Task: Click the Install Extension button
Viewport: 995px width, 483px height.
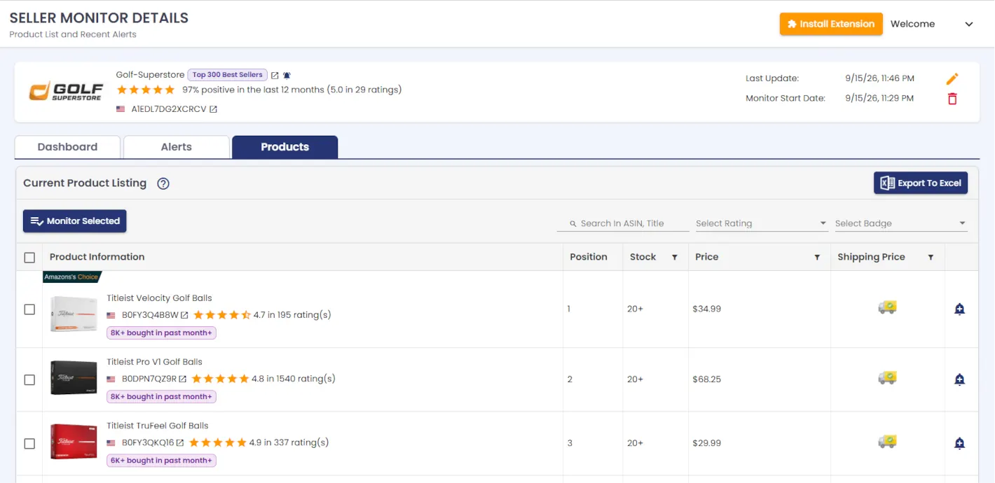Action: click(x=831, y=24)
